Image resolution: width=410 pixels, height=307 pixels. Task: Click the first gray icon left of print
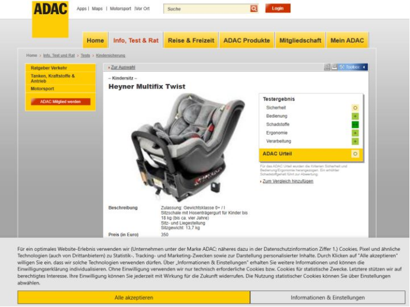(327, 67)
